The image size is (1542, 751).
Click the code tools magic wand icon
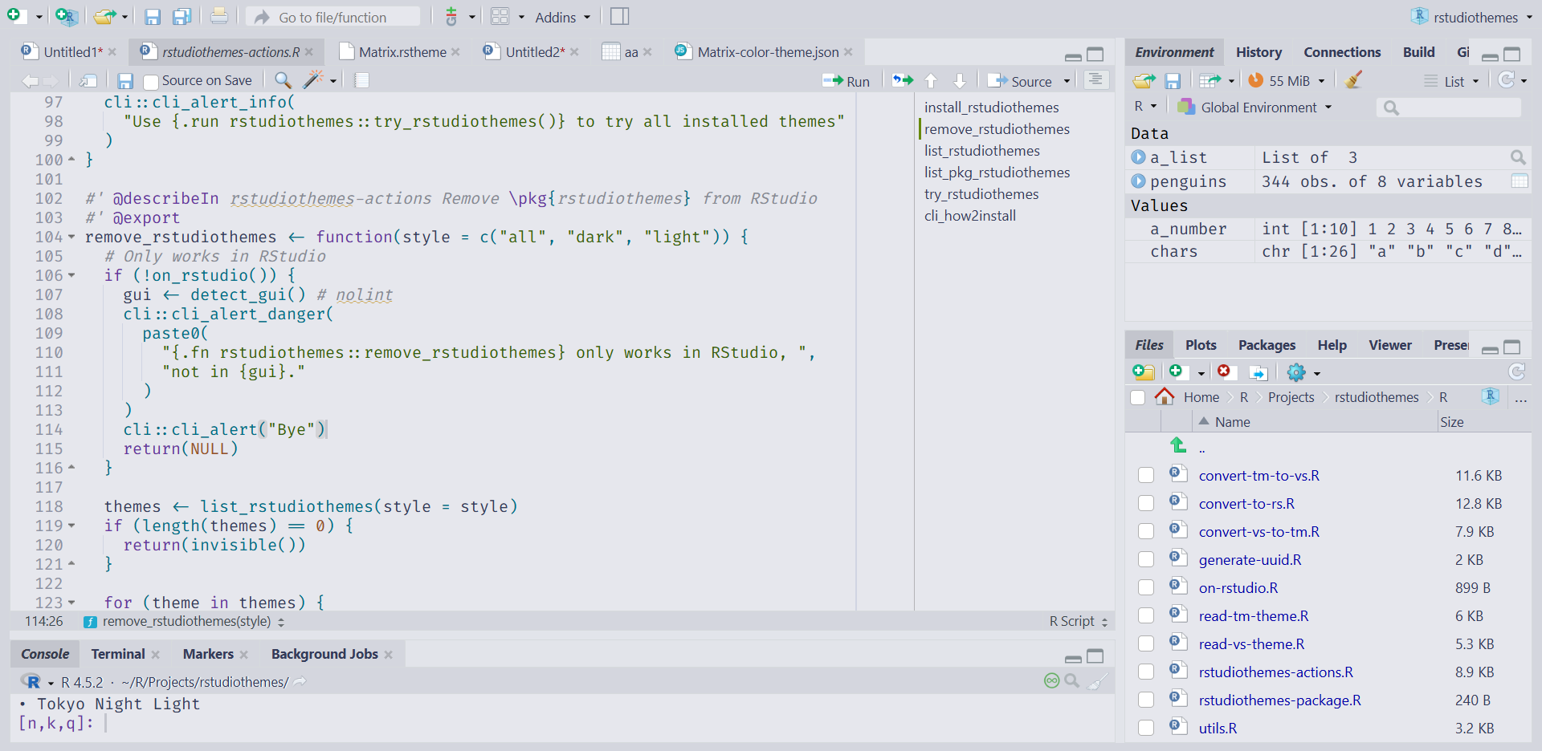tap(313, 80)
